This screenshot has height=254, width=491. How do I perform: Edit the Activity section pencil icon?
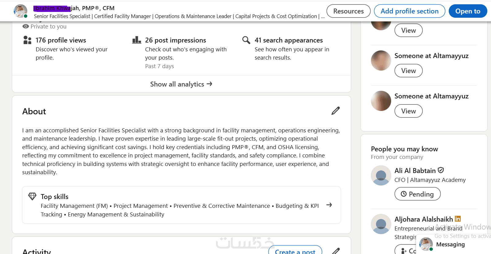pos(336,251)
